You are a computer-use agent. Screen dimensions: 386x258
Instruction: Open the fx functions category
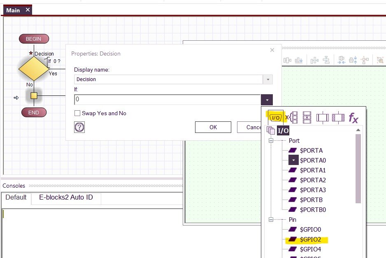[x=353, y=117]
